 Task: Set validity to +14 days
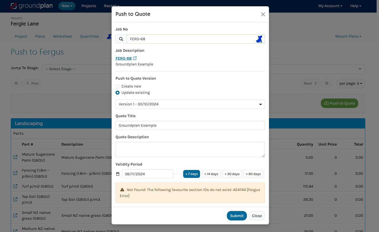tap(211, 174)
